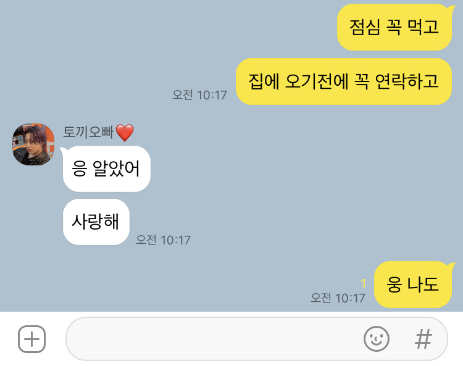Tap timestamp below unread count 1
Image resolution: width=463 pixels, height=366 pixels.
[338, 298]
